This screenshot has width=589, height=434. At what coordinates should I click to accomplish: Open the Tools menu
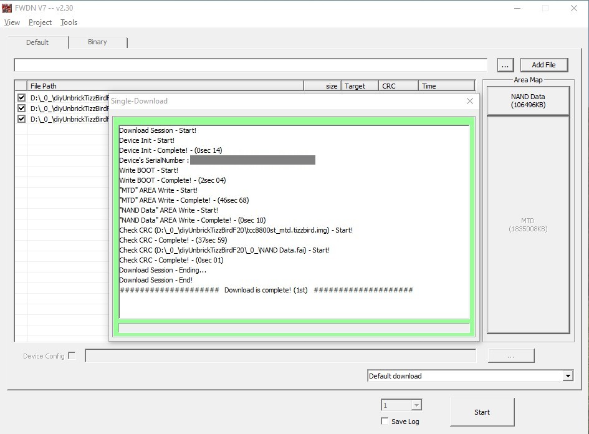[69, 22]
